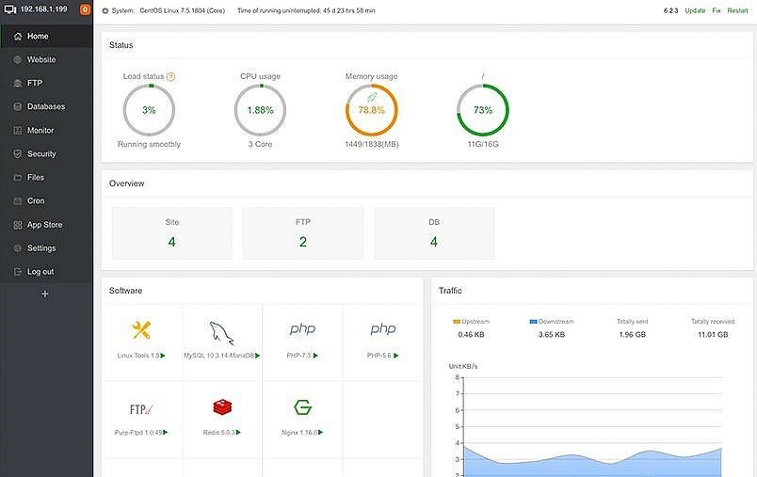
Task: Click the Website globe icon
Action: click(18, 60)
